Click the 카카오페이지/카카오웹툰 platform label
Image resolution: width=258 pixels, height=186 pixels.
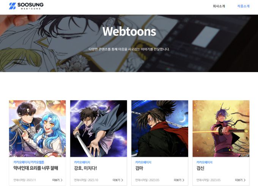pos(29,162)
